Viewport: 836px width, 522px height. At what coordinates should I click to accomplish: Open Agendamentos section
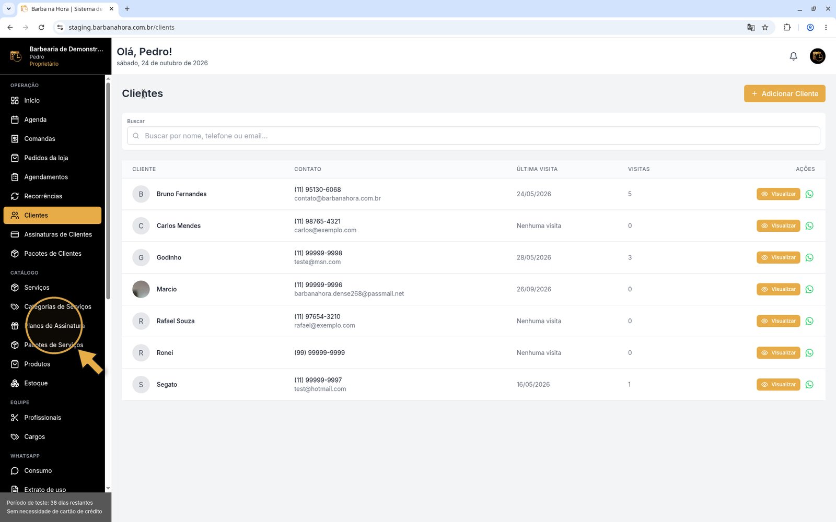[x=52, y=177]
